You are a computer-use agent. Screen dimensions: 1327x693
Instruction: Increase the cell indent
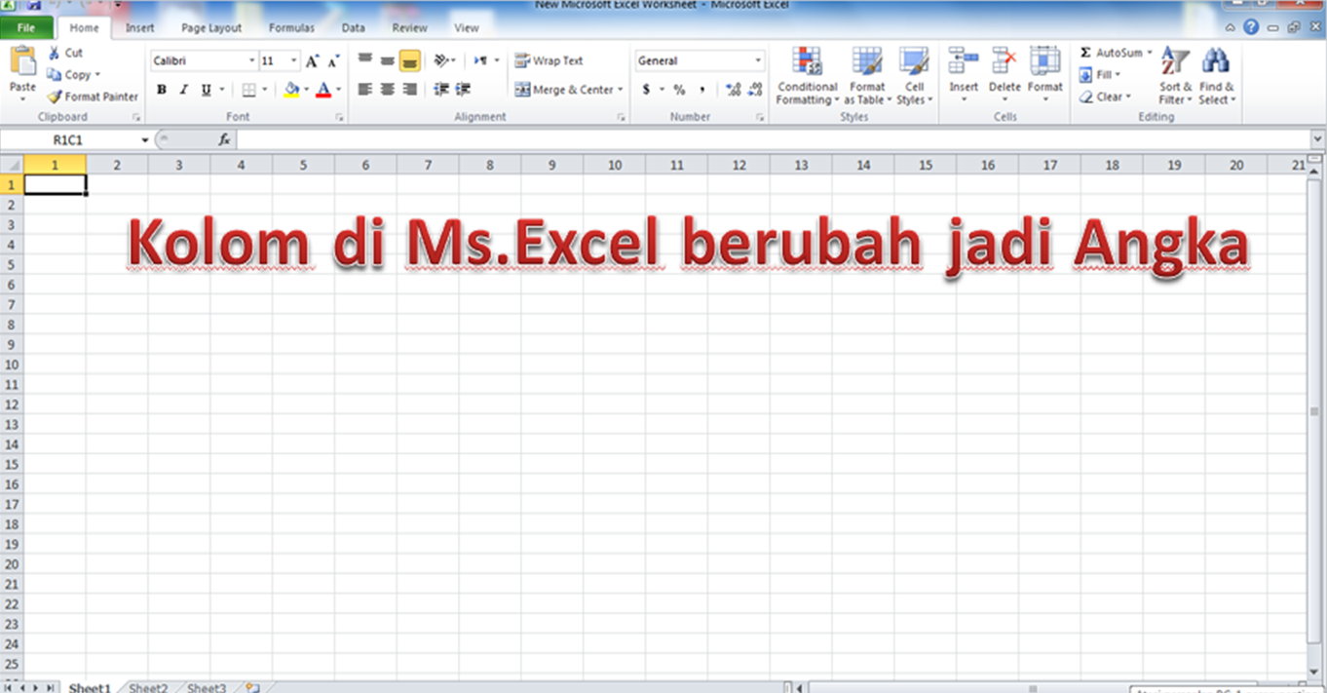pos(464,90)
